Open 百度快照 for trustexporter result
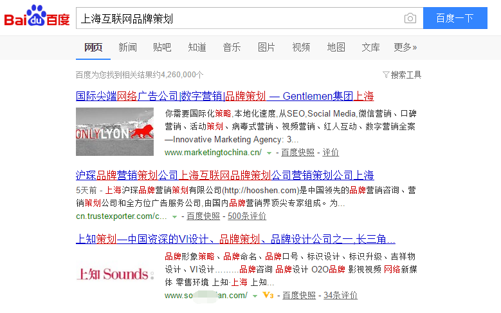This screenshot has height=313, width=501. [x=203, y=216]
